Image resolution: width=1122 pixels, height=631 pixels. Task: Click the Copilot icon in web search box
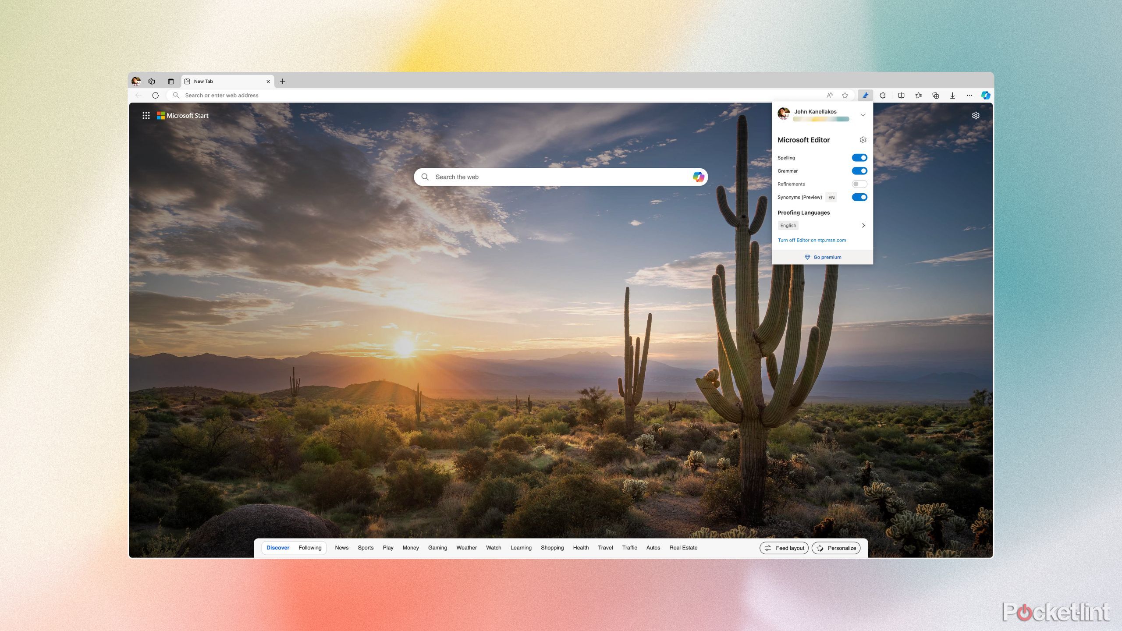tap(698, 177)
